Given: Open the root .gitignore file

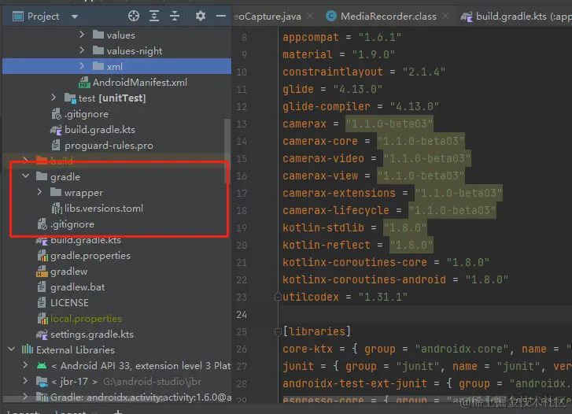Looking at the screenshot, I should tap(72, 224).
